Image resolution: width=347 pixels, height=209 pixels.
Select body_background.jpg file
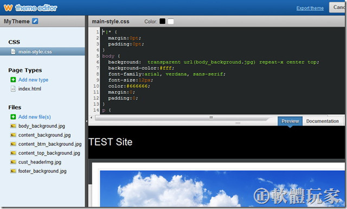tap(42, 126)
